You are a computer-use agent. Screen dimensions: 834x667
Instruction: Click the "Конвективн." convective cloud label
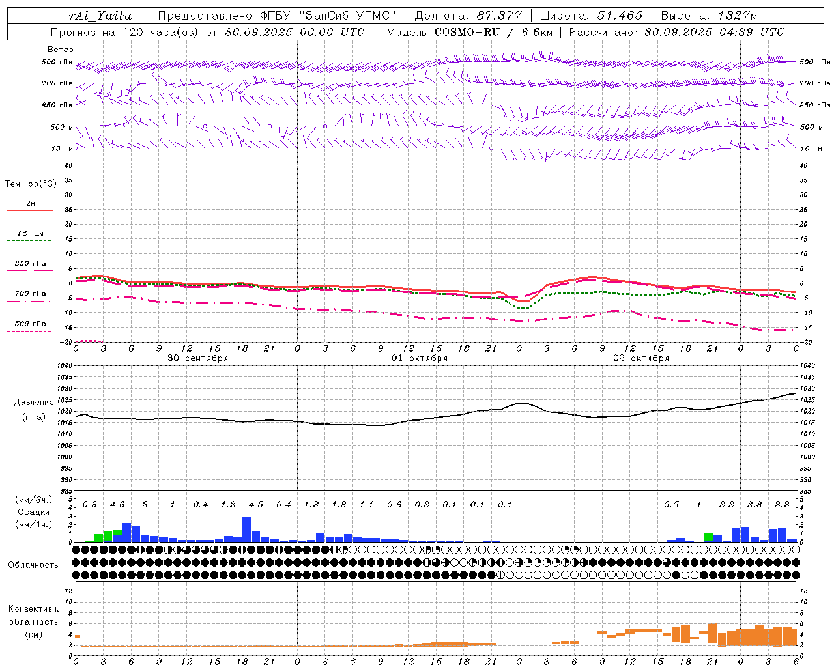pyautogui.click(x=33, y=609)
